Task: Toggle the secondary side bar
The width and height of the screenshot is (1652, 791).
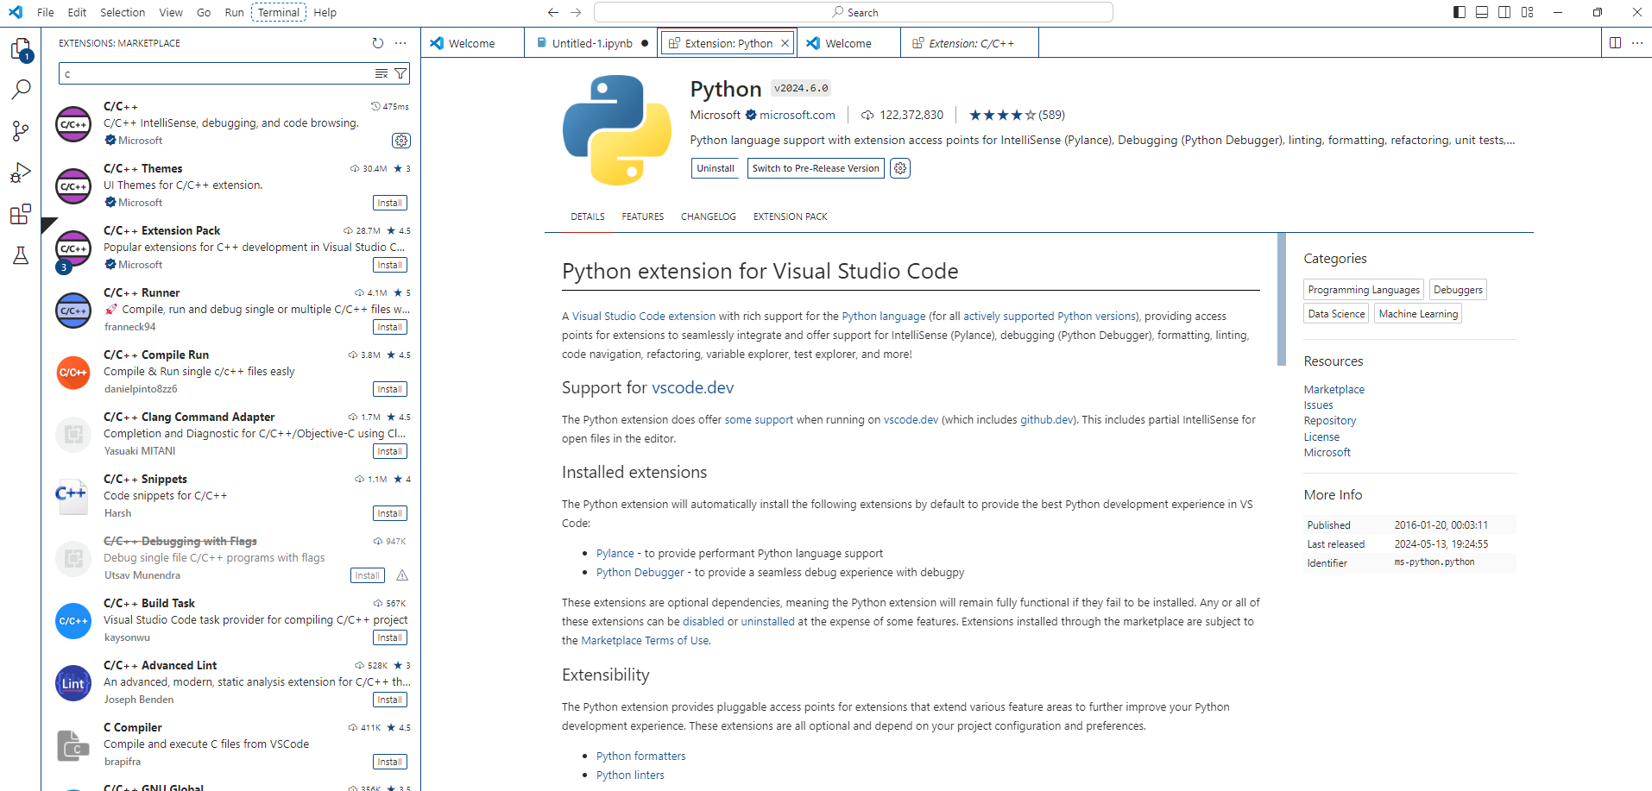Action: [x=1504, y=12]
